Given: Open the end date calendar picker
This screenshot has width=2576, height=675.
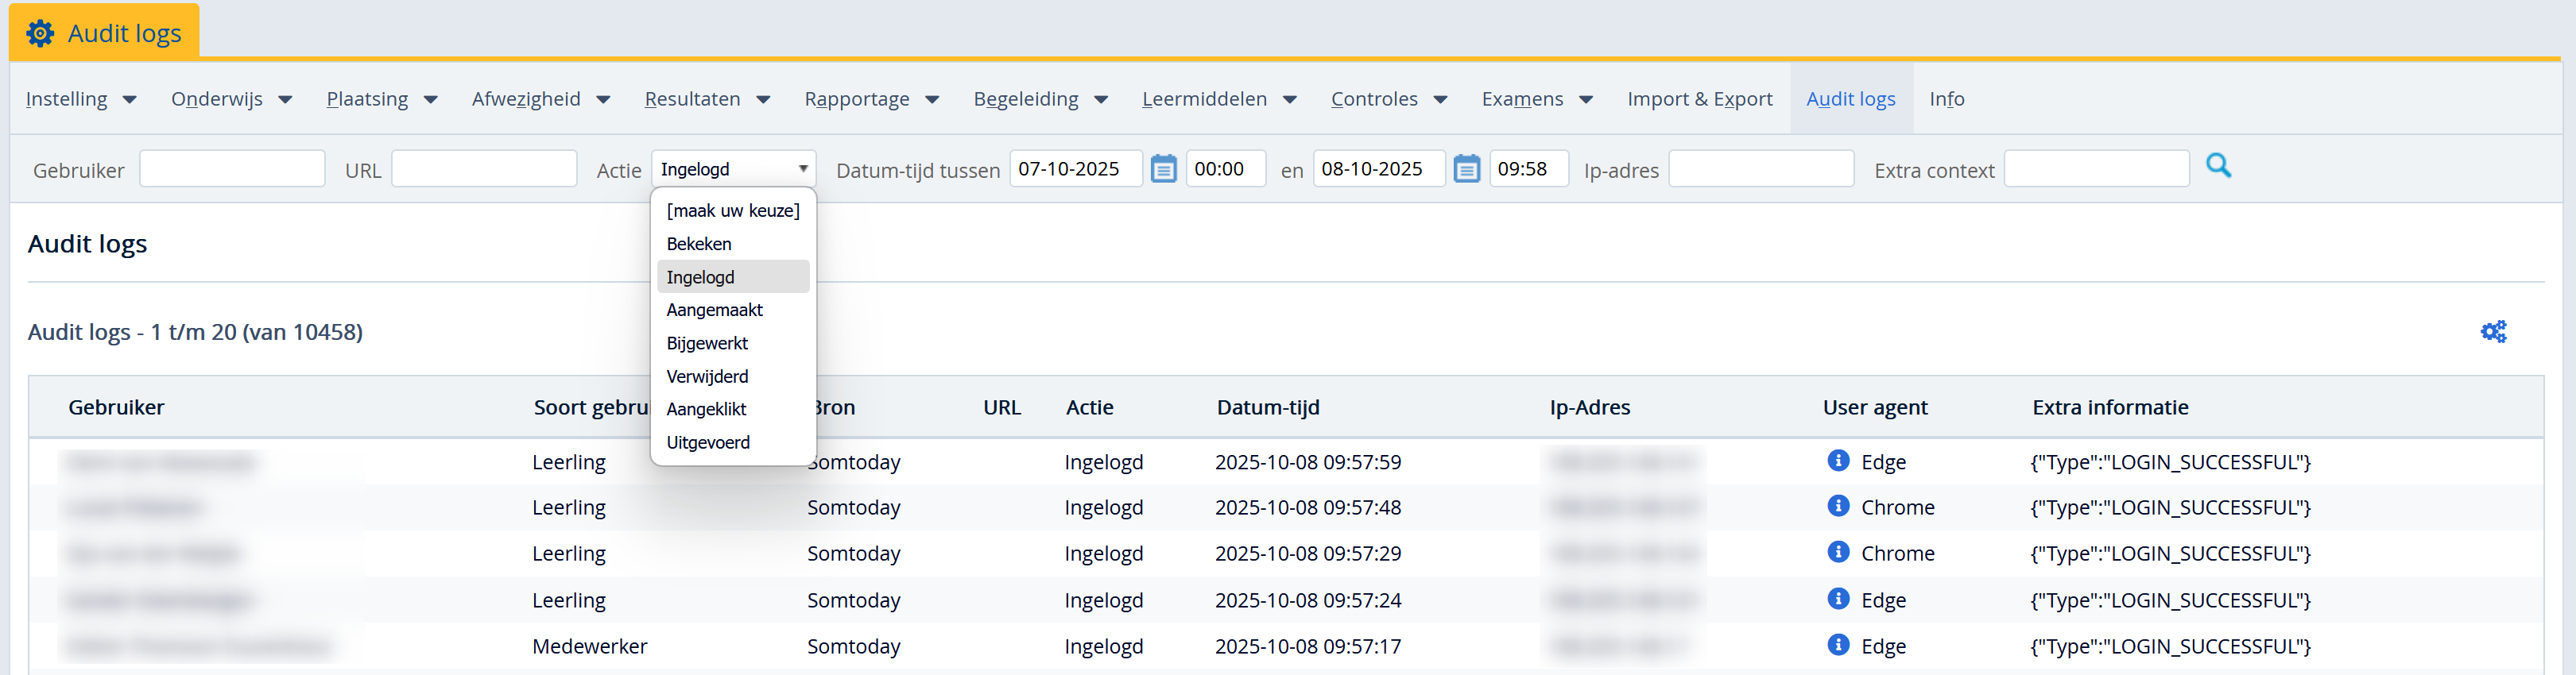Looking at the screenshot, I should pos(1466,168).
